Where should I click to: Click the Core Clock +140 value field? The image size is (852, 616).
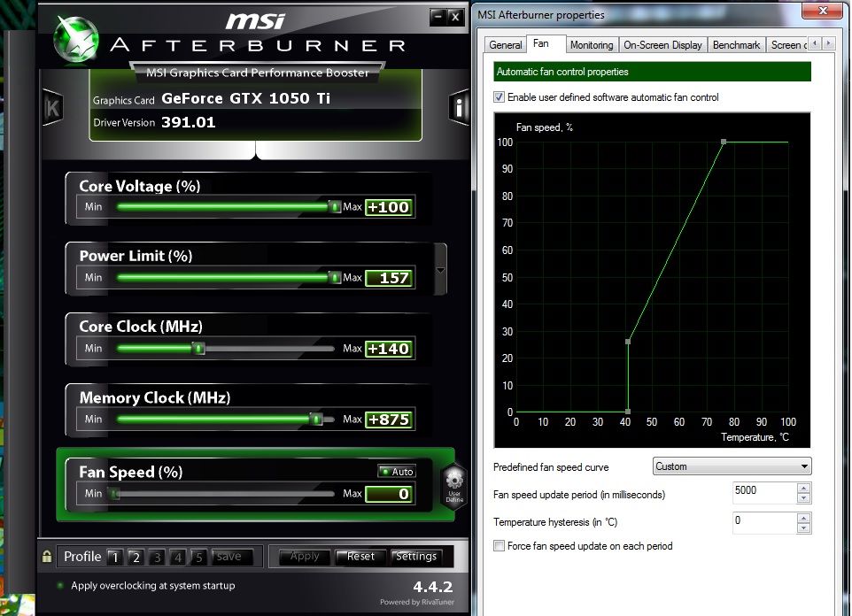389,348
